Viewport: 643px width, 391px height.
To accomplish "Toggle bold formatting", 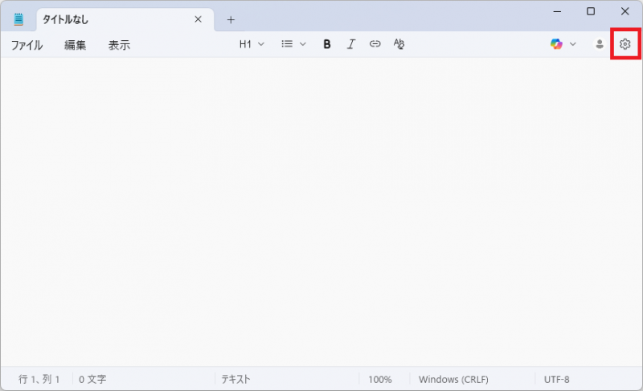I will pos(327,45).
